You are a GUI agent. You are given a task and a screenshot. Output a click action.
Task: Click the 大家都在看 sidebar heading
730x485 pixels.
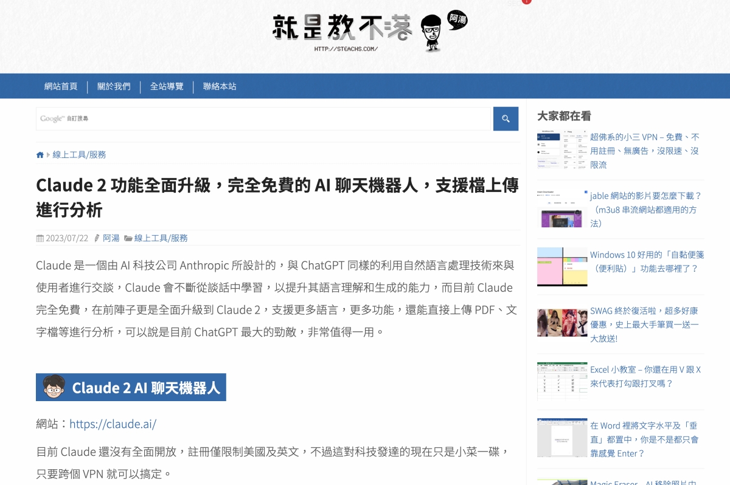pyautogui.click(x=564, y=116)
